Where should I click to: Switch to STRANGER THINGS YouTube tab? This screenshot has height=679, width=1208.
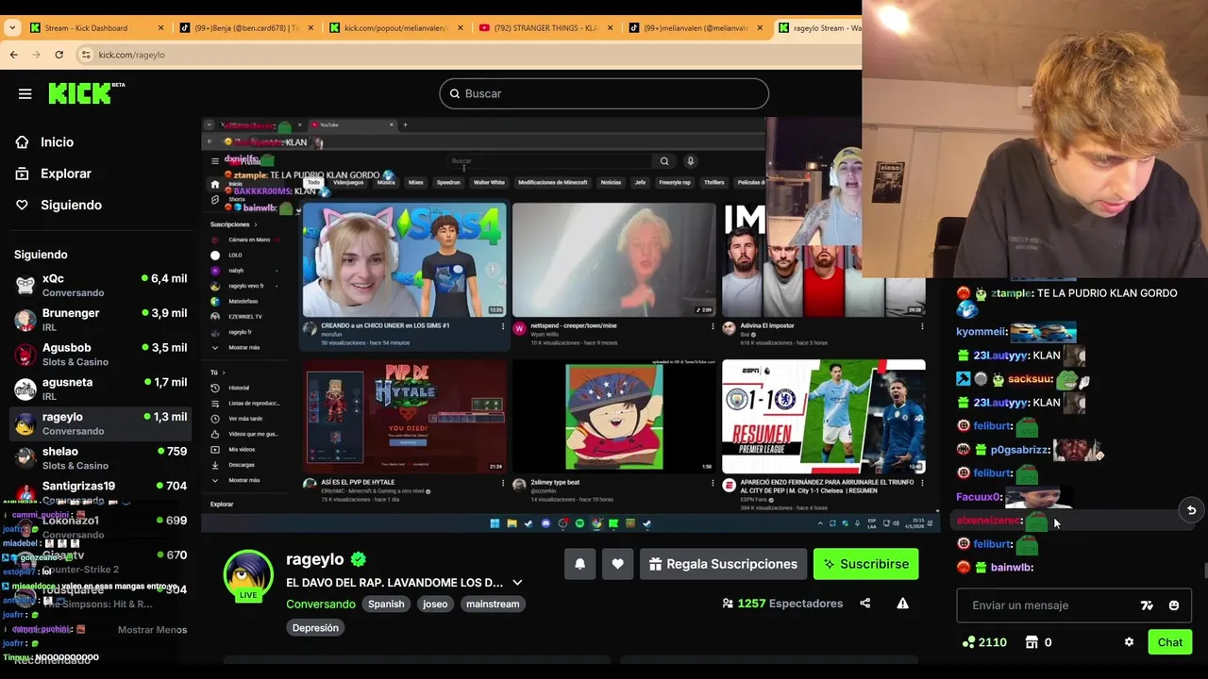pos(545,28)
